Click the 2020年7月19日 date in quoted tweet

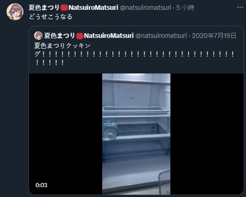tap(214, 36)
